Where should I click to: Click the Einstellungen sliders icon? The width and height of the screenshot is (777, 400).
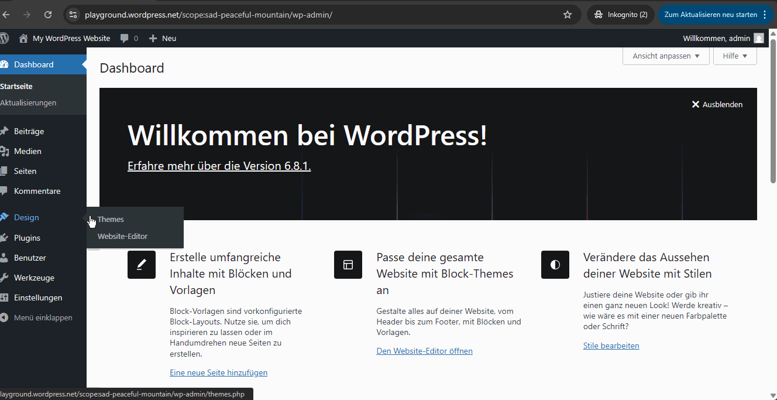pyautogui.click(x=4, y=298)
